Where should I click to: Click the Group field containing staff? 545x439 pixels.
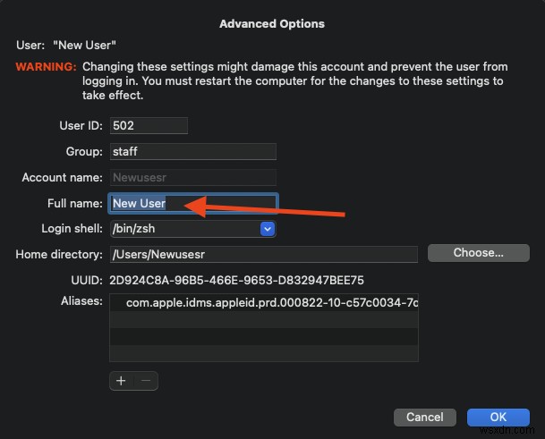(x=192, y=152)
